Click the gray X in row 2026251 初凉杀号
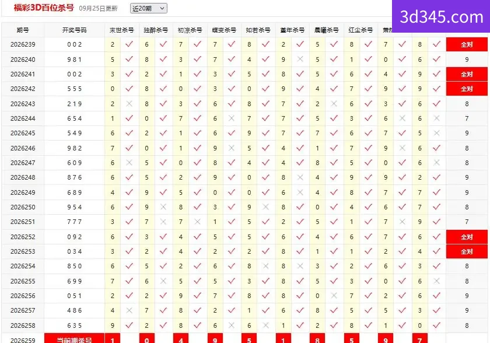This screenshot has width=490, height=343. [x=198, y=222]
